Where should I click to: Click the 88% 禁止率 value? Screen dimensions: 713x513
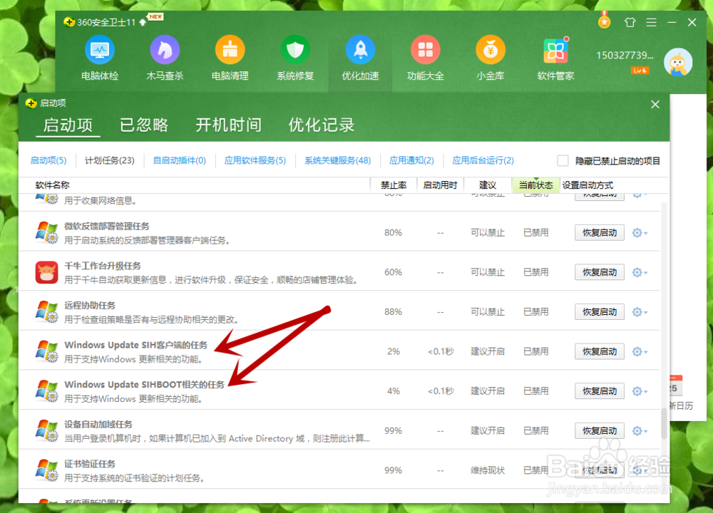[393, 311]
